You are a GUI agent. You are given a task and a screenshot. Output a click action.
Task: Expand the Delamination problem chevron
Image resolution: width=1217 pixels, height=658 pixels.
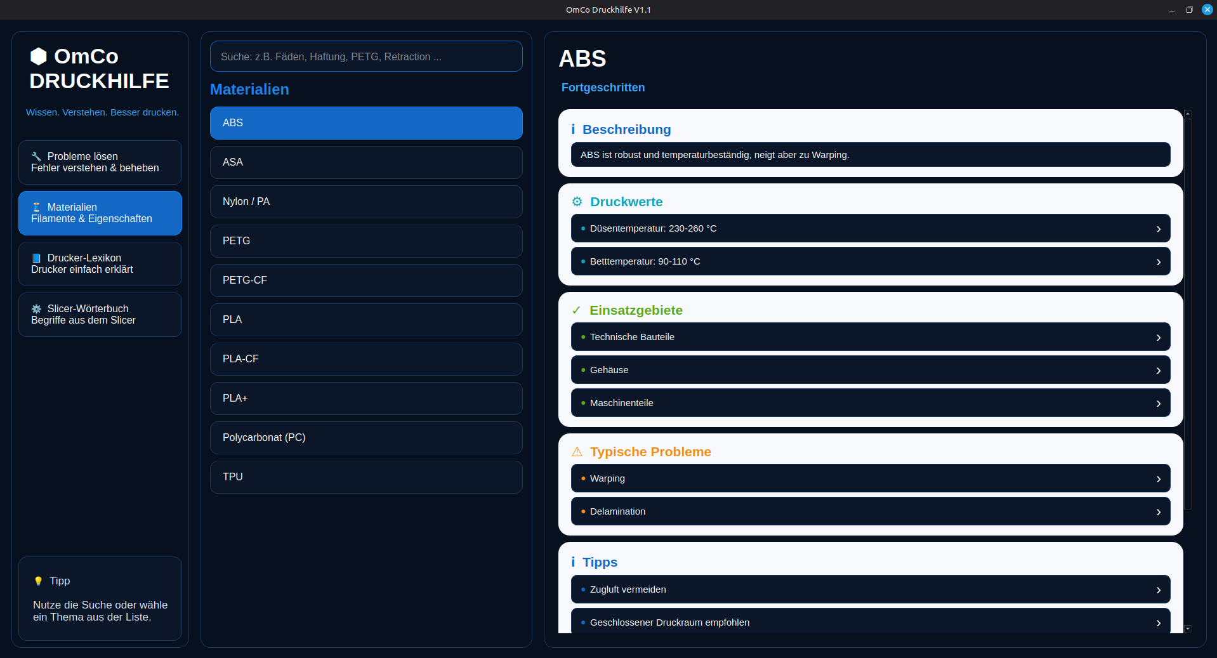pos(1159,512)
